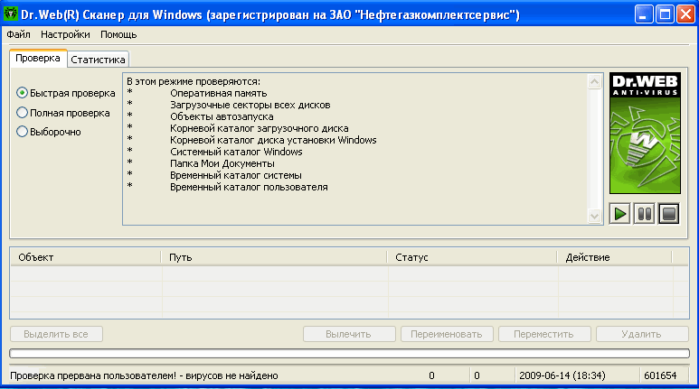Sort by the Объект column header
Image resolution: width=699 pixels, height=389 pixels.
click(85, 257)
